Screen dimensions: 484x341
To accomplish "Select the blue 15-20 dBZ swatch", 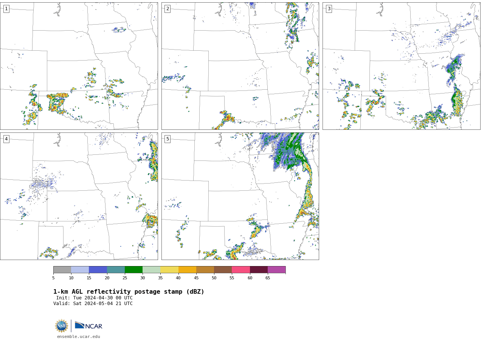I will coord(98,269).
